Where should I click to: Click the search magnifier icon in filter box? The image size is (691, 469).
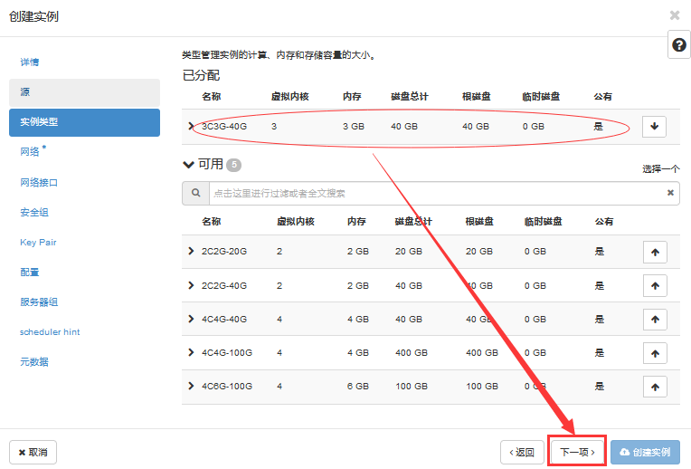pos(195,193)
